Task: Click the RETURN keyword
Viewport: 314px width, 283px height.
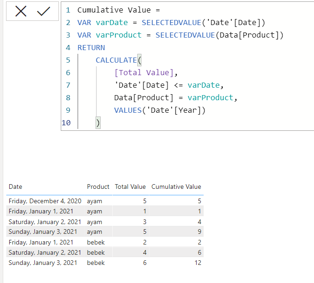Action: 91,48
